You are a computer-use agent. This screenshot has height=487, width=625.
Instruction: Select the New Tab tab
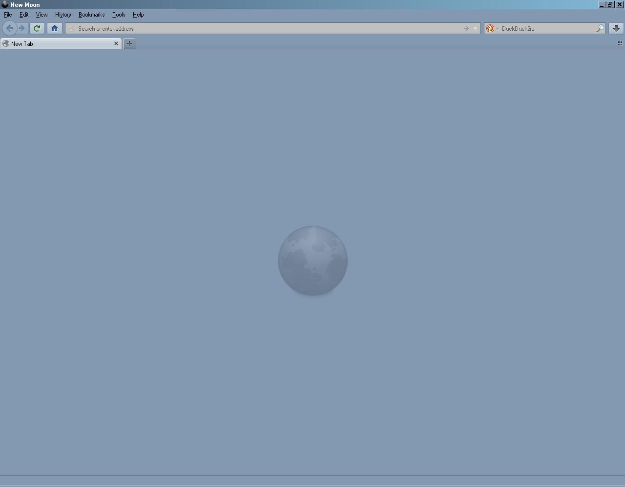[61, 43]
